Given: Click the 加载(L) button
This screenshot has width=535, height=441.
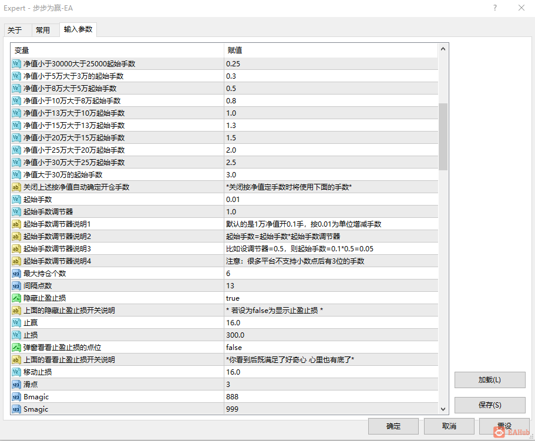Looking at the screenshot, I should (x=490, y=380).
